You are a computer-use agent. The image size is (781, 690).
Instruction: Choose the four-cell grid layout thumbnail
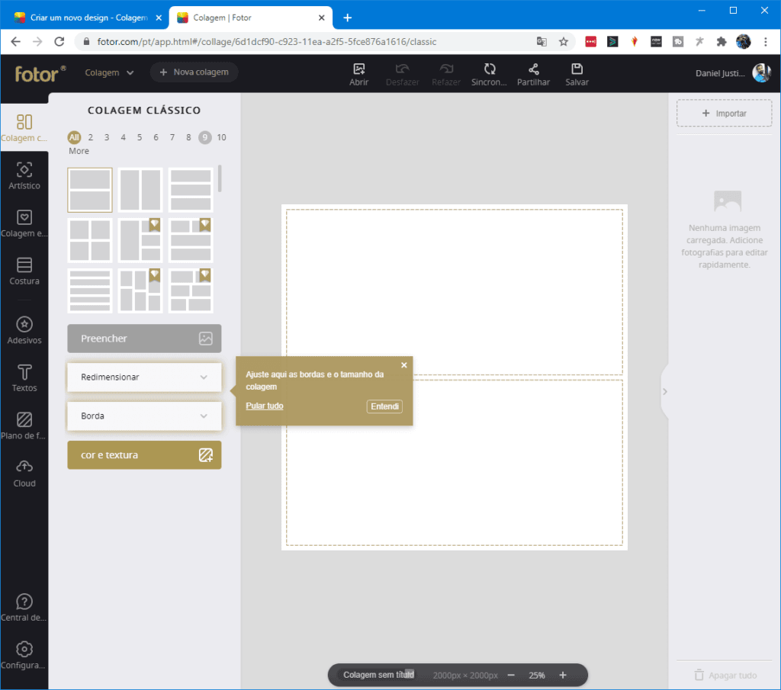pos(90,240)
